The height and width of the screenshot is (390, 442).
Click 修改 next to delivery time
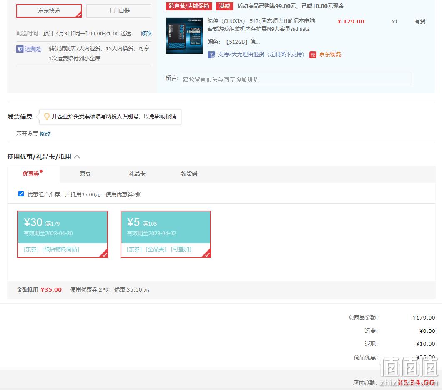click(146, 33)
